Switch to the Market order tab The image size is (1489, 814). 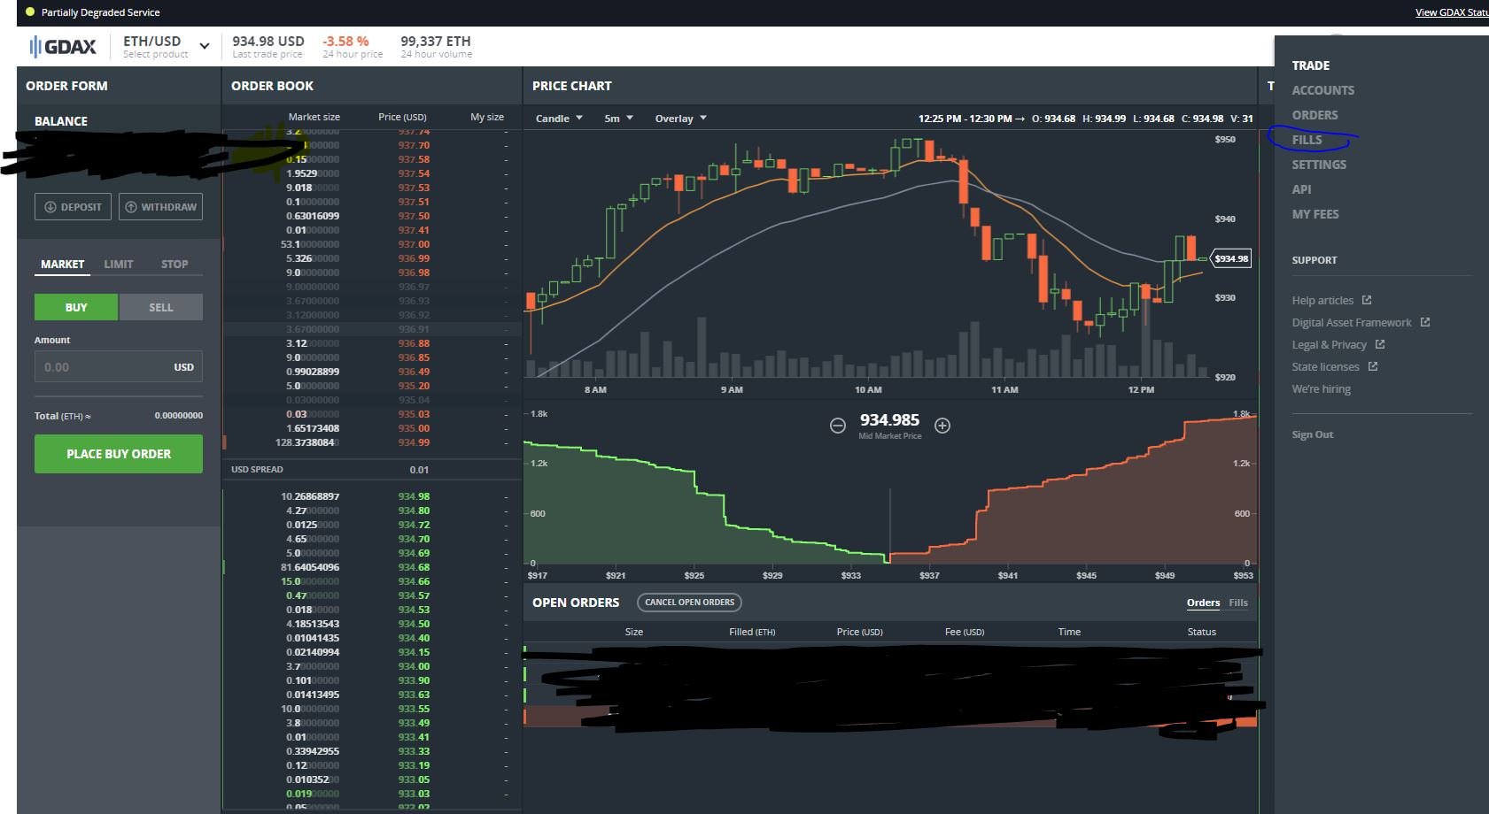63,265
